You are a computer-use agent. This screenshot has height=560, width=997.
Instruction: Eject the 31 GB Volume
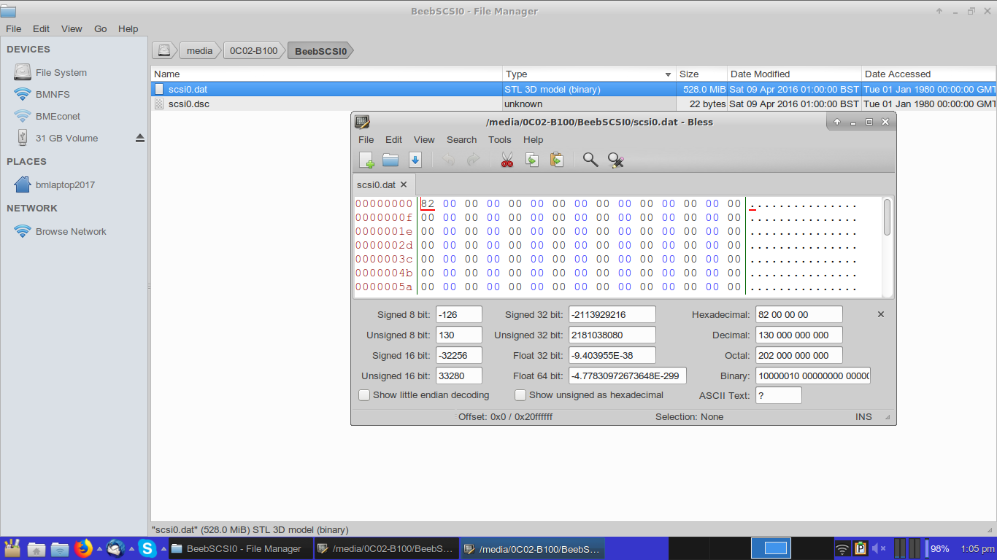pos(140,138)
